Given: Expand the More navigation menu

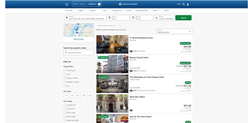Looking at the screenshot, I should (167, 11).
